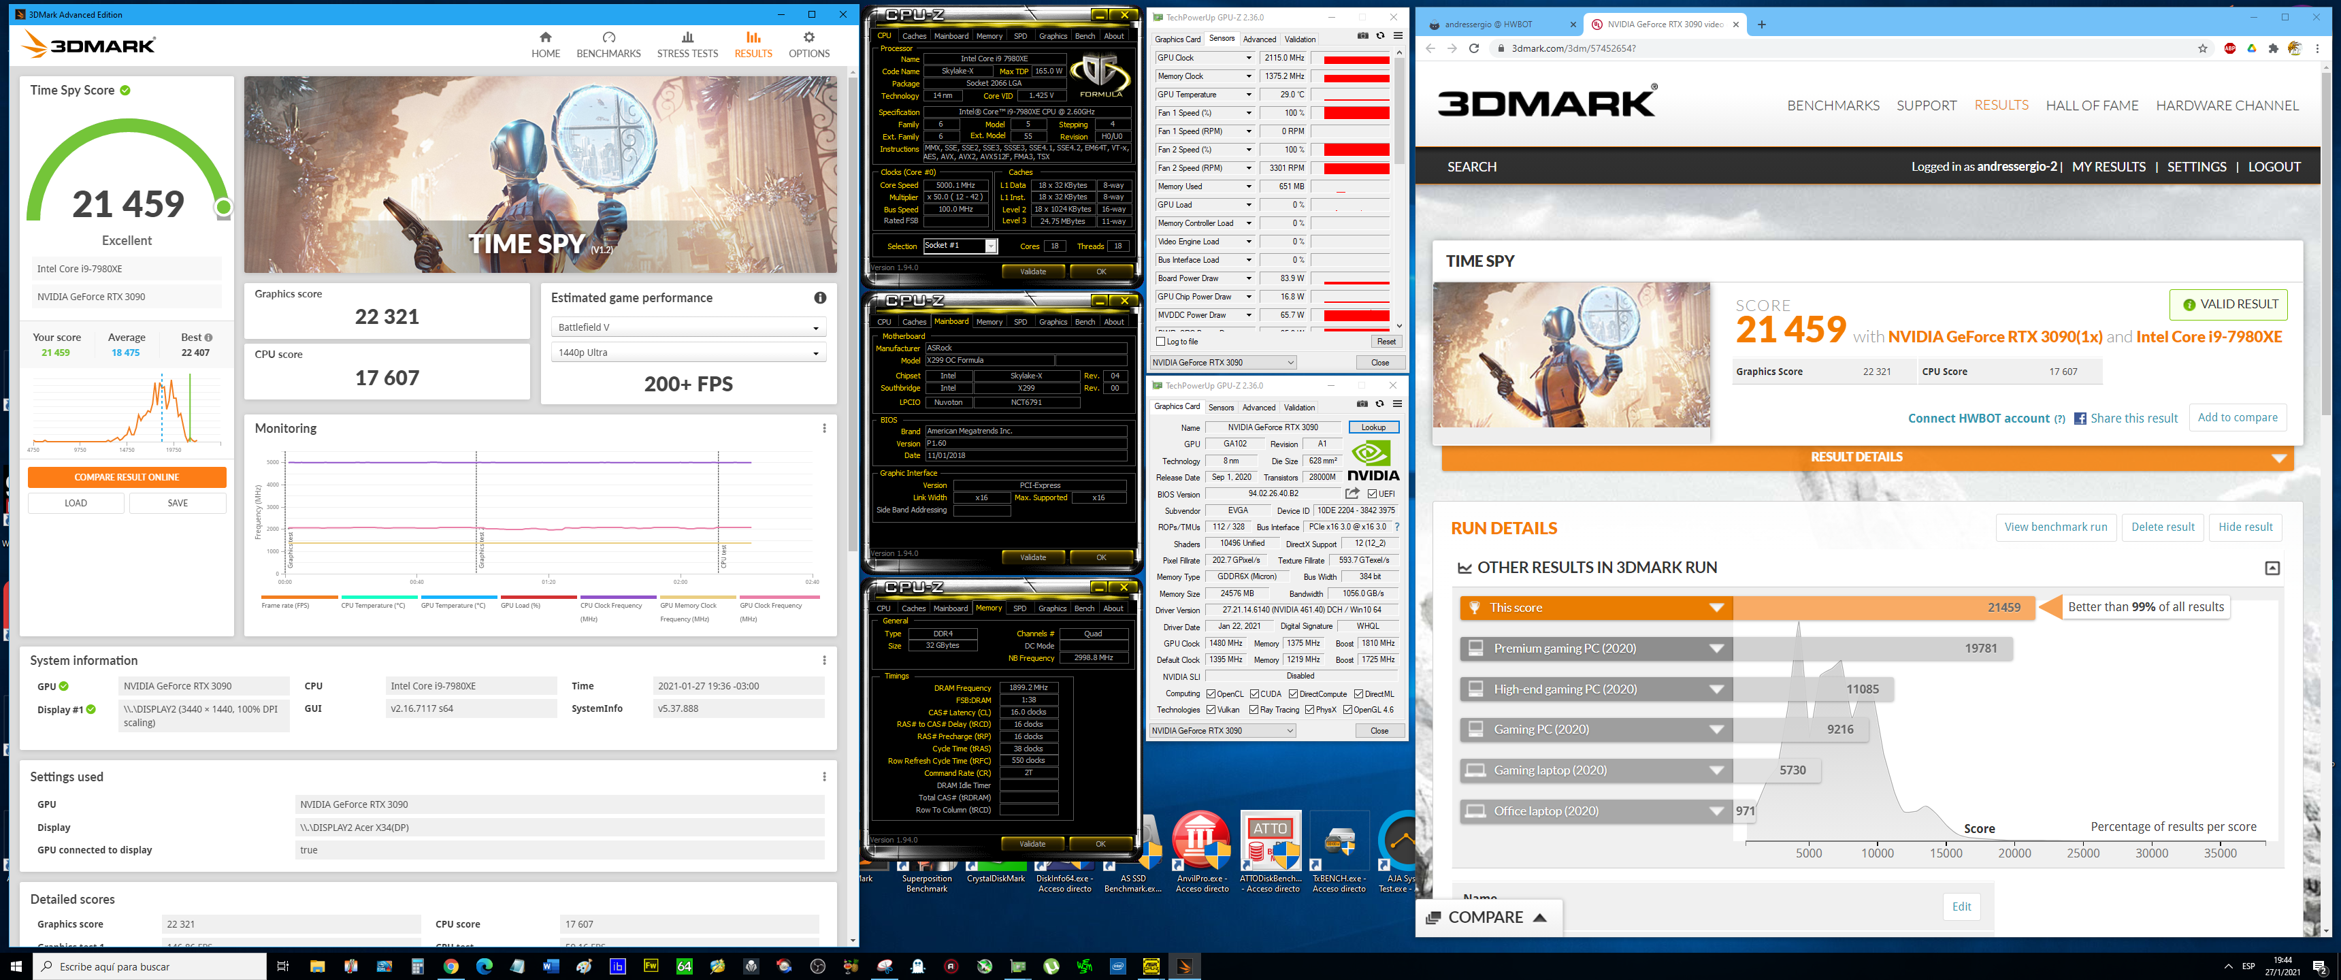Image resolution: width=2341 pixels, height=980 pixels.
Task: Toggle DirectML checkbox in GPU-Z
Action: click(1358, 693)
